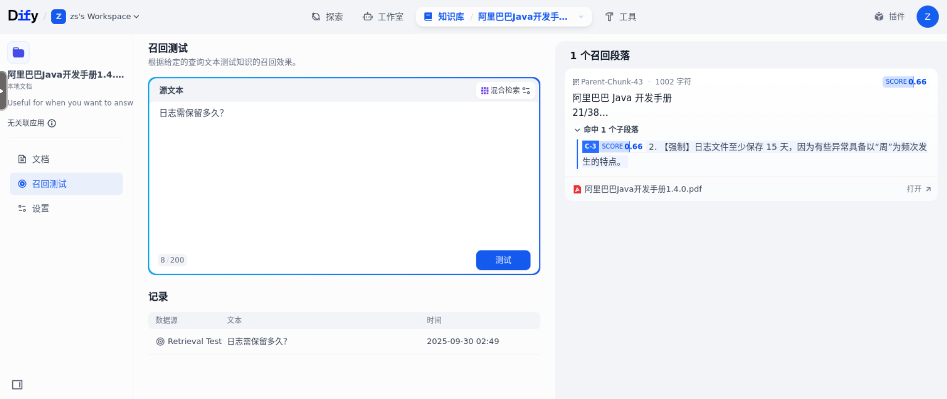The image size is (947, 399).
Task: Click 工具 hammer icon
Action: pyautogui.click(x=609, y=17)
